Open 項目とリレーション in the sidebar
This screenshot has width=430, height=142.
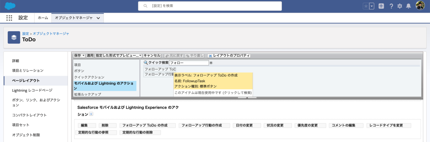(28, 70)
